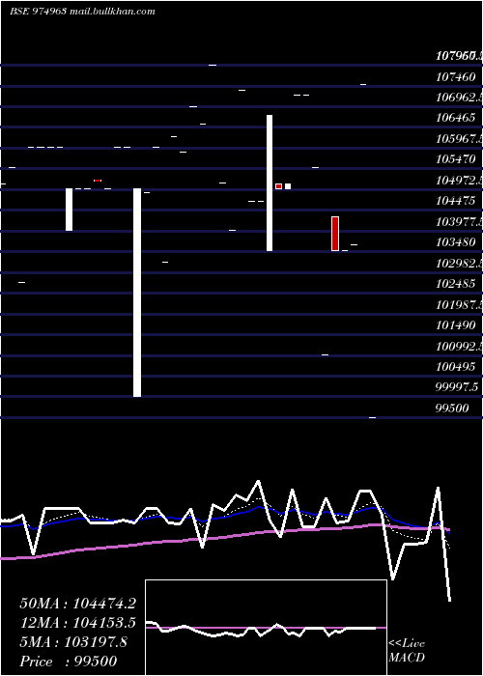Image resolution: width=483 pixels, height=676 pixels.
Task: Click the large red candlestick near 103977.5
Action: coord(335,234)
